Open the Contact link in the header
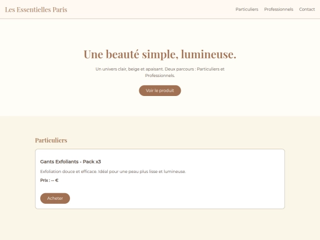Image resolution: width=320 pixels, height=240 pixels. pos(307,9)
